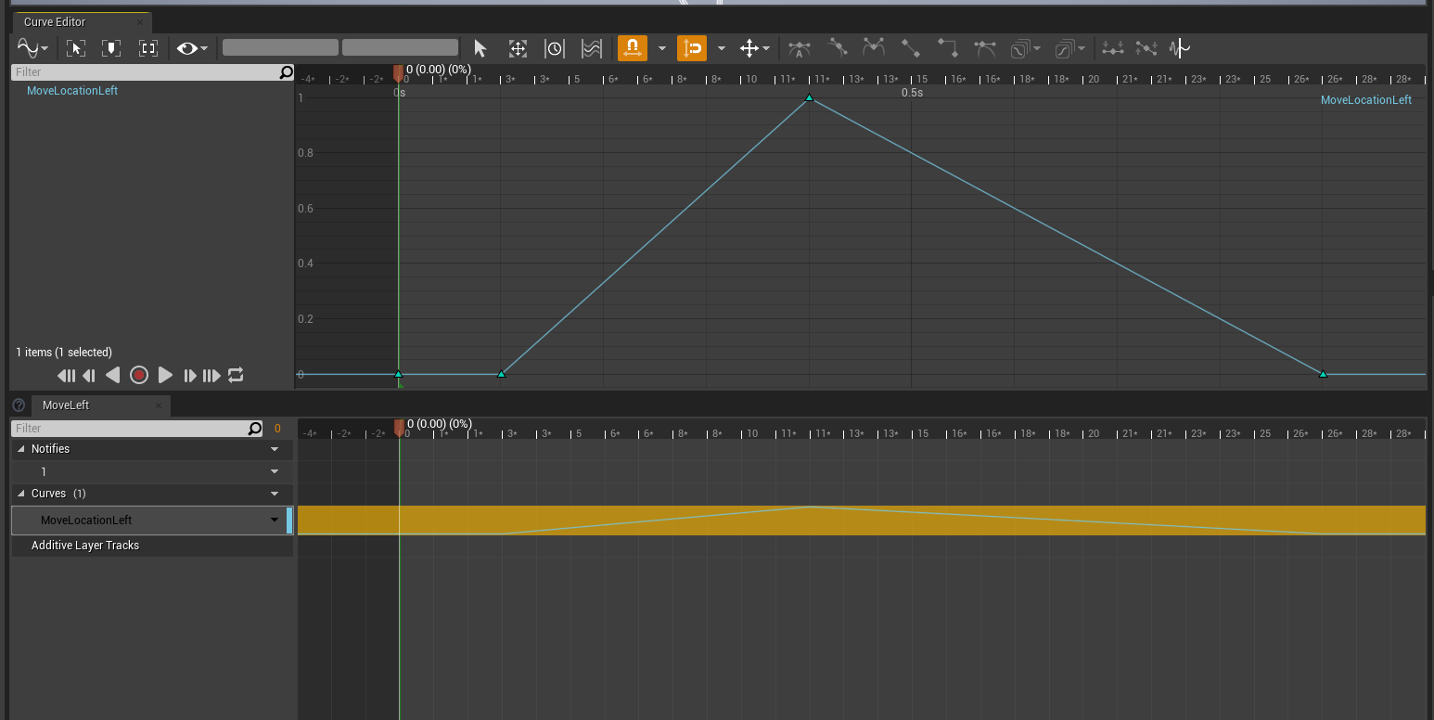Click the Curve Editor playhead scrub handle
This screenshot has height=720, width=1434.
[x=399, y=72]
